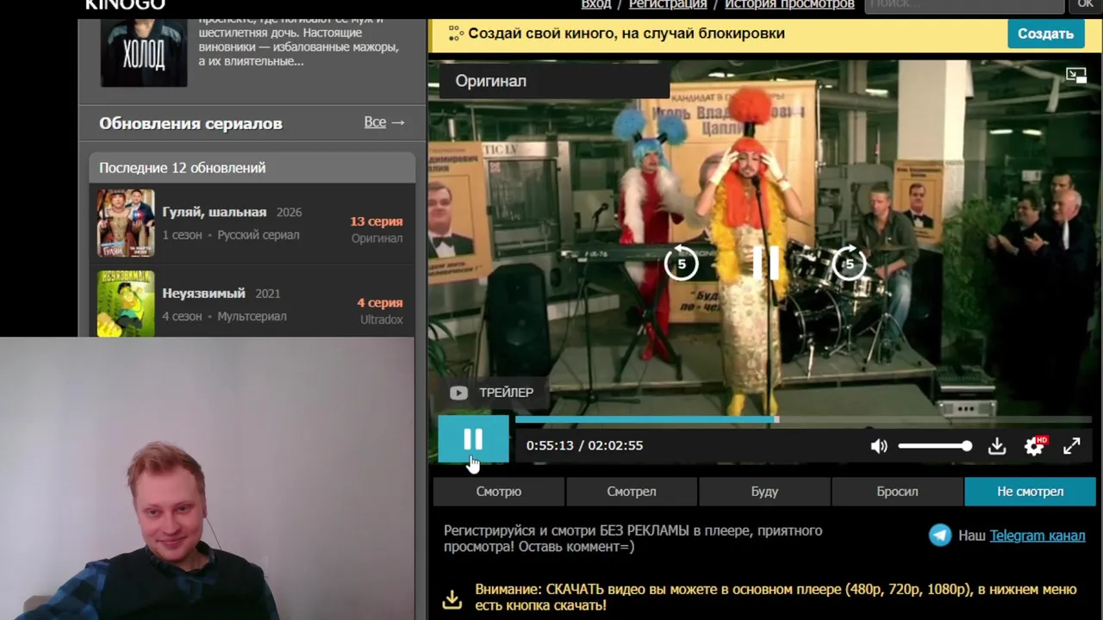Viewport: 1103px width, 620px height.
Task: Click the Гуляй, шальная poster thumbnail
Action: (x=126, y=223)
